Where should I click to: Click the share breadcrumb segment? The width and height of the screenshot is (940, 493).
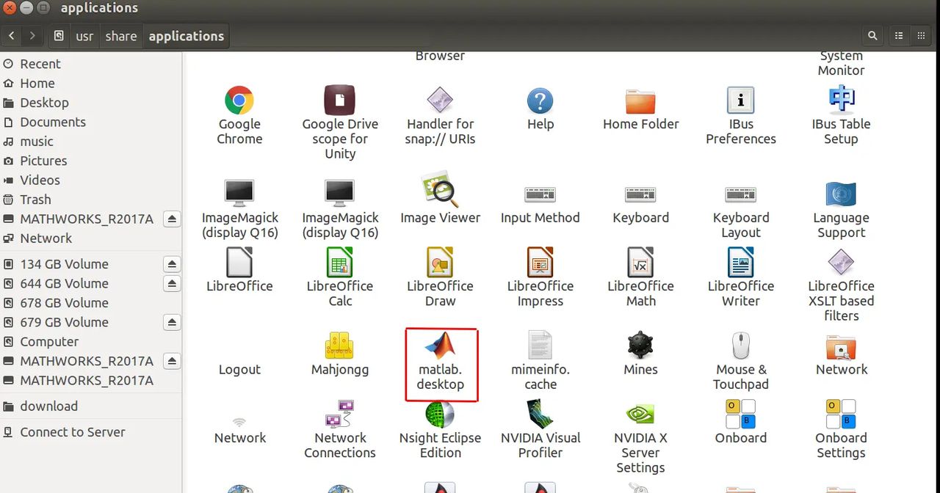click(x=120, y=35)
